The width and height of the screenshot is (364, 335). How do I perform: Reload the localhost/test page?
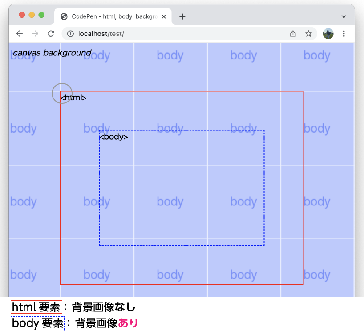click(x=51, y=33)
